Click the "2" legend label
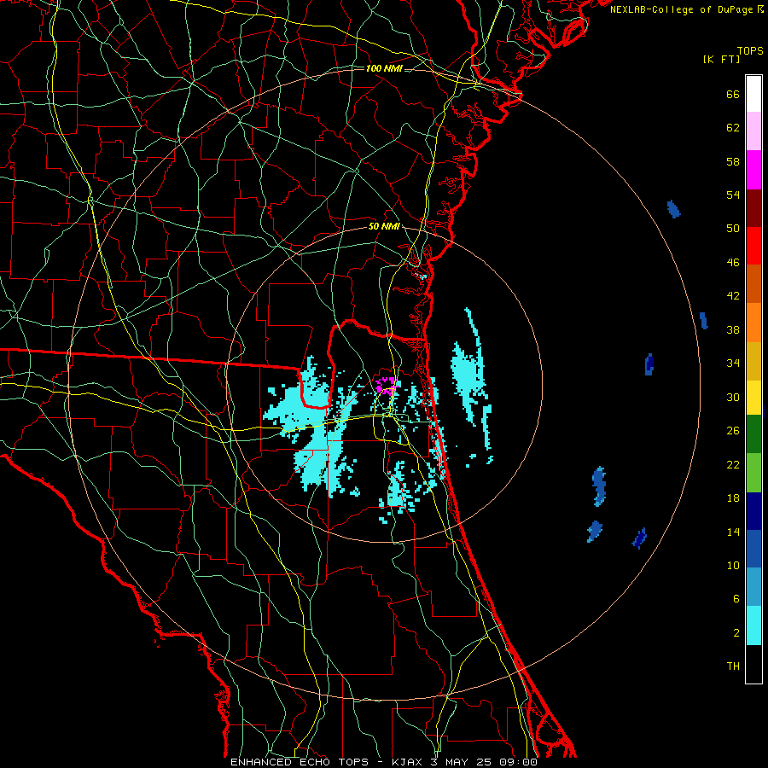Viewport: 768px width, 768px height. pos(736,633)
